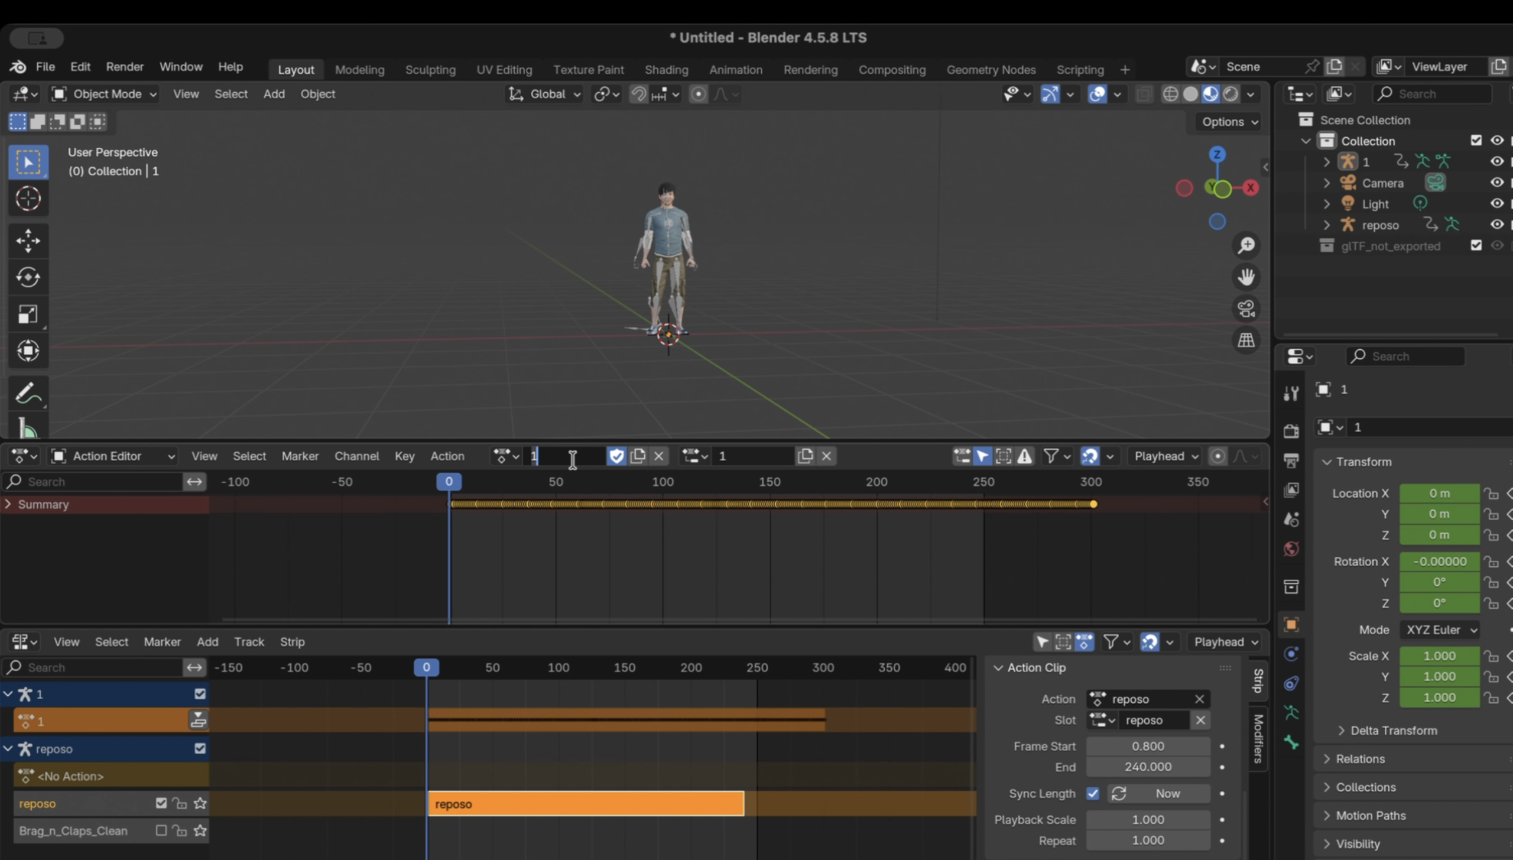This screenshot has height=860, width=1513.
Task: Activate the 3D Cursor tool
Action: point(28,199)
